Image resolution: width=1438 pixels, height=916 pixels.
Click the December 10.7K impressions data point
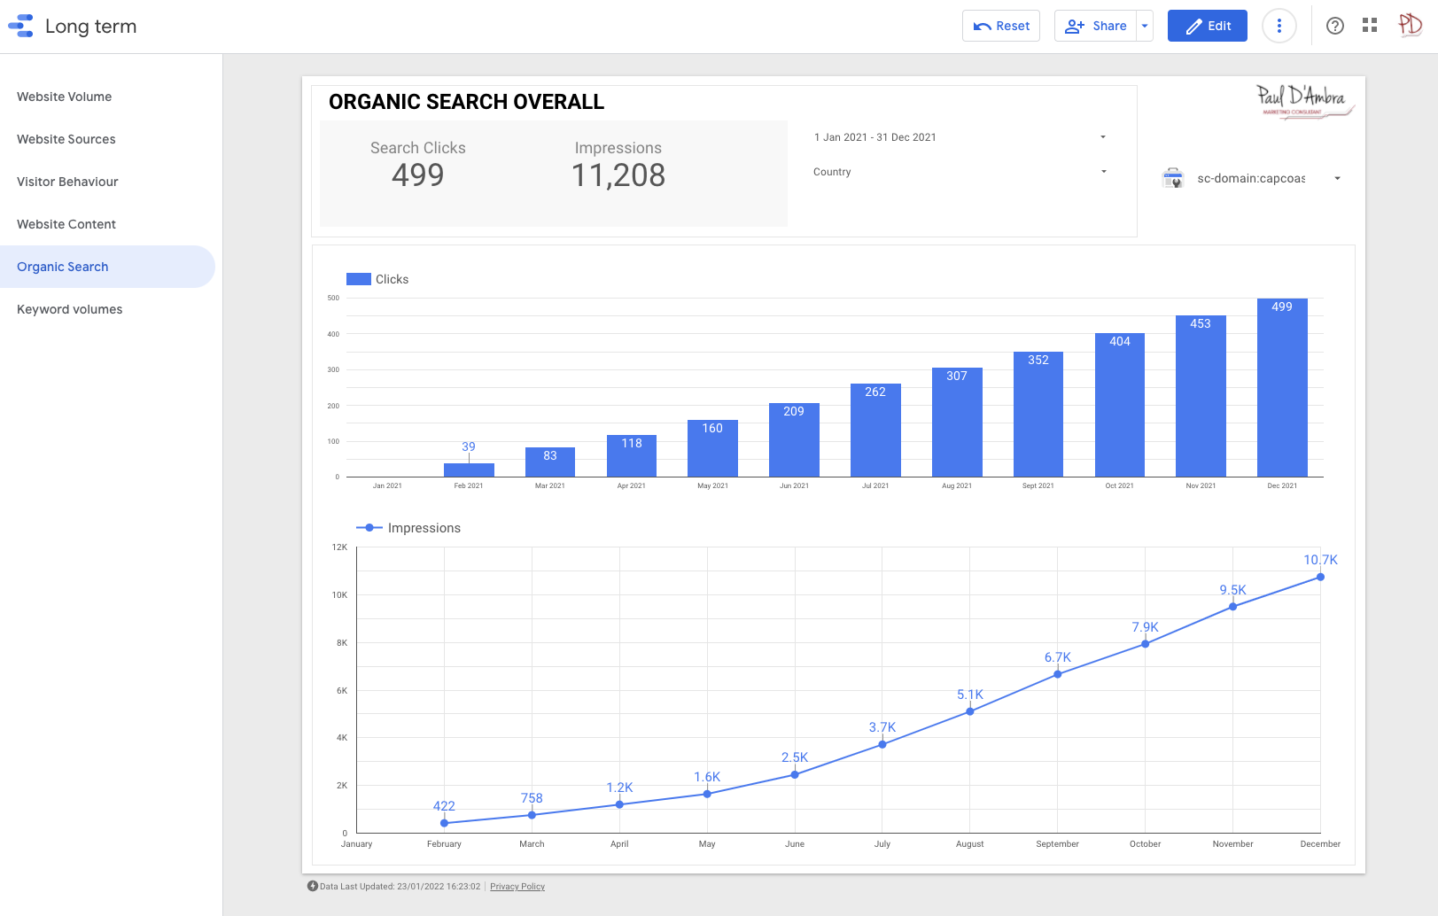coord(1320,577)
